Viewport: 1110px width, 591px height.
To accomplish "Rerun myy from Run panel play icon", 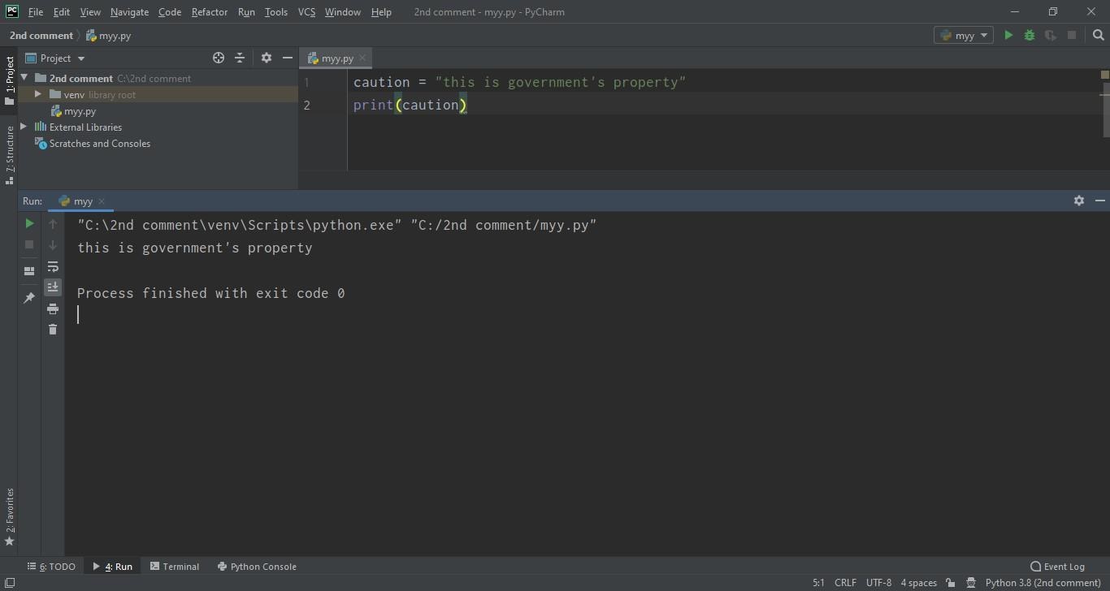I will point(29,223).
